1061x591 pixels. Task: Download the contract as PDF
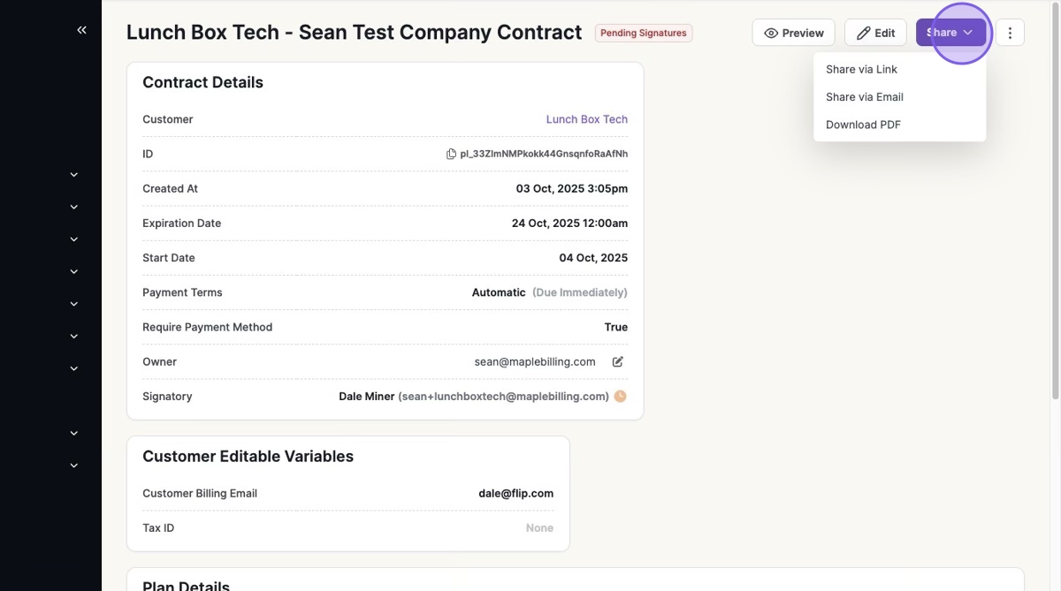coord(863,125)
